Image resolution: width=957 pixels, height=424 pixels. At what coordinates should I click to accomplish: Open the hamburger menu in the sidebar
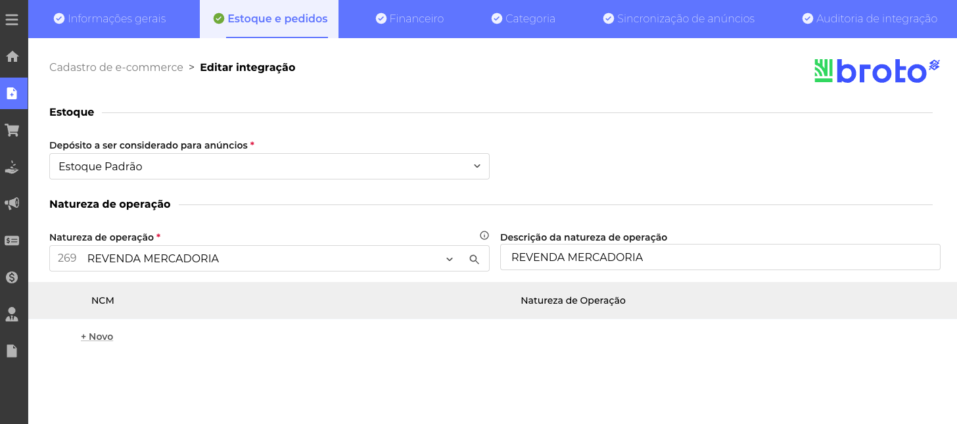[12, 20]
